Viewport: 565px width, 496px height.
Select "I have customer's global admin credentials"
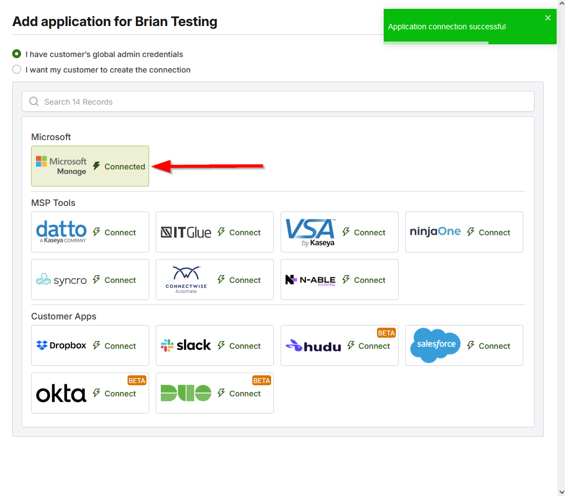17,54
